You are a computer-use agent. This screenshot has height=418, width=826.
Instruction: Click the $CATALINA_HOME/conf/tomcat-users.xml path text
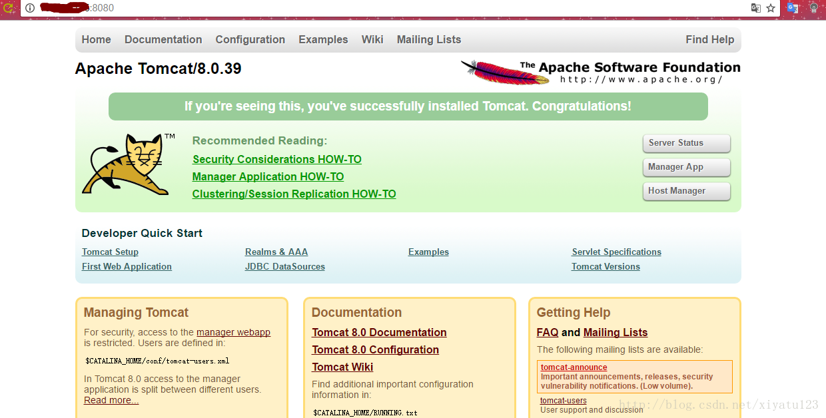pyautogui.click(x=157, y=361)
